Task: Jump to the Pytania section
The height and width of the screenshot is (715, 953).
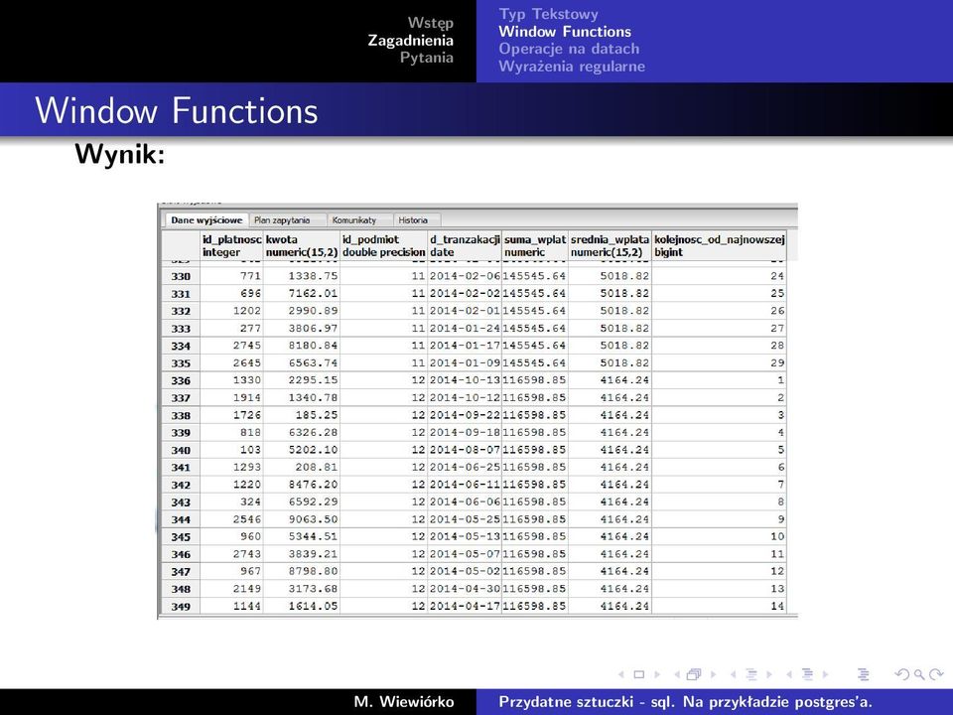Action: [427, 58]
